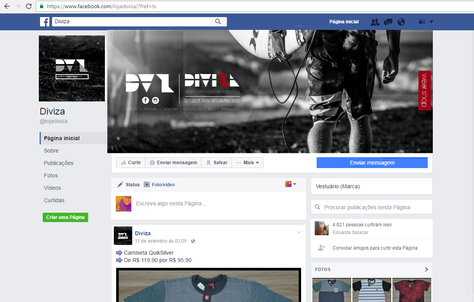Click the @lojadiviza username text
The height and width of the screenshot is (302, 474).
pos(54,121)
